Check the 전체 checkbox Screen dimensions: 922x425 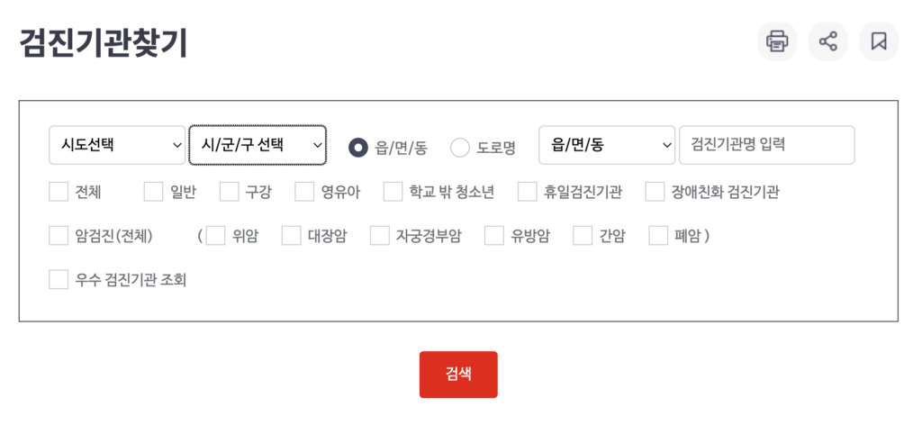point(59,192)
